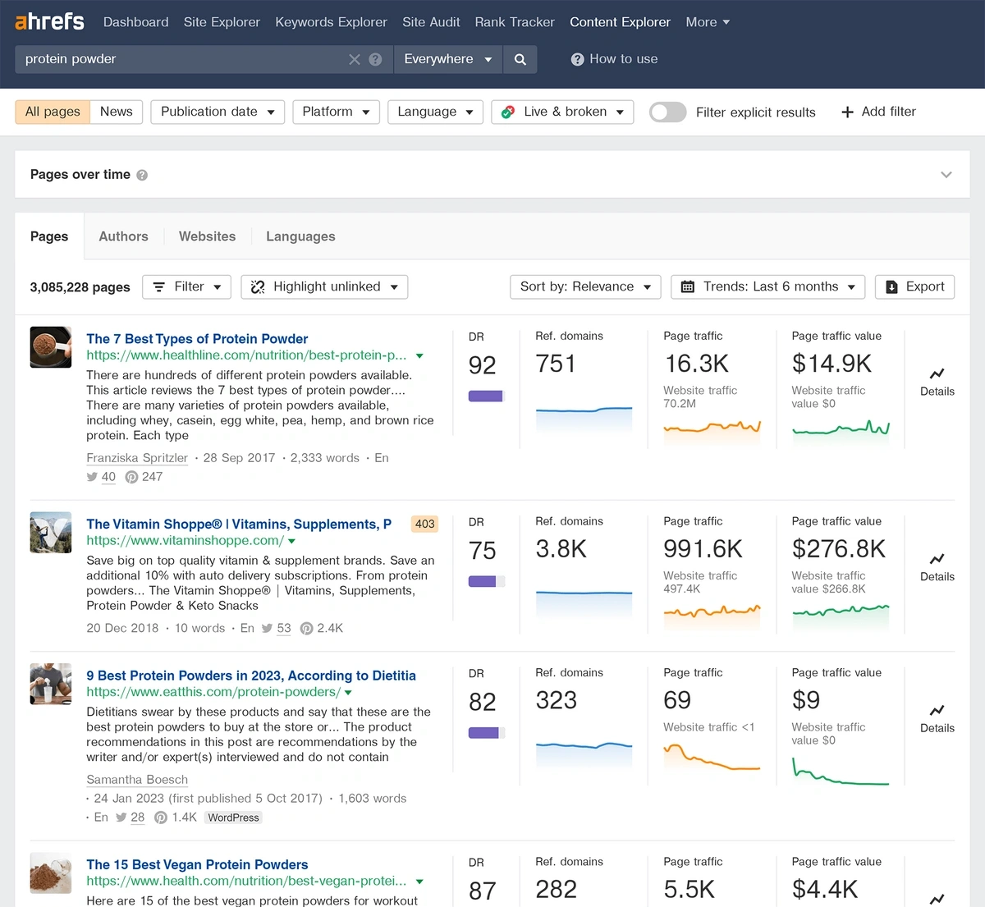This screenshot has width=985, height=907.
Task: Click DR 82 rating bar
Action: [x=487, y=733]
